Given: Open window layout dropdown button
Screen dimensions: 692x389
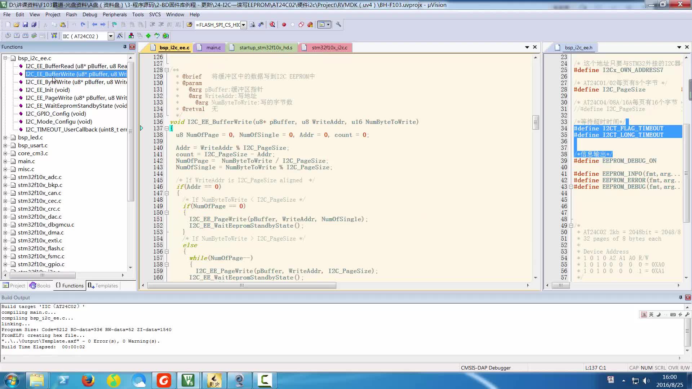Looking at the screenshot, I should click(x=328, y=24).
